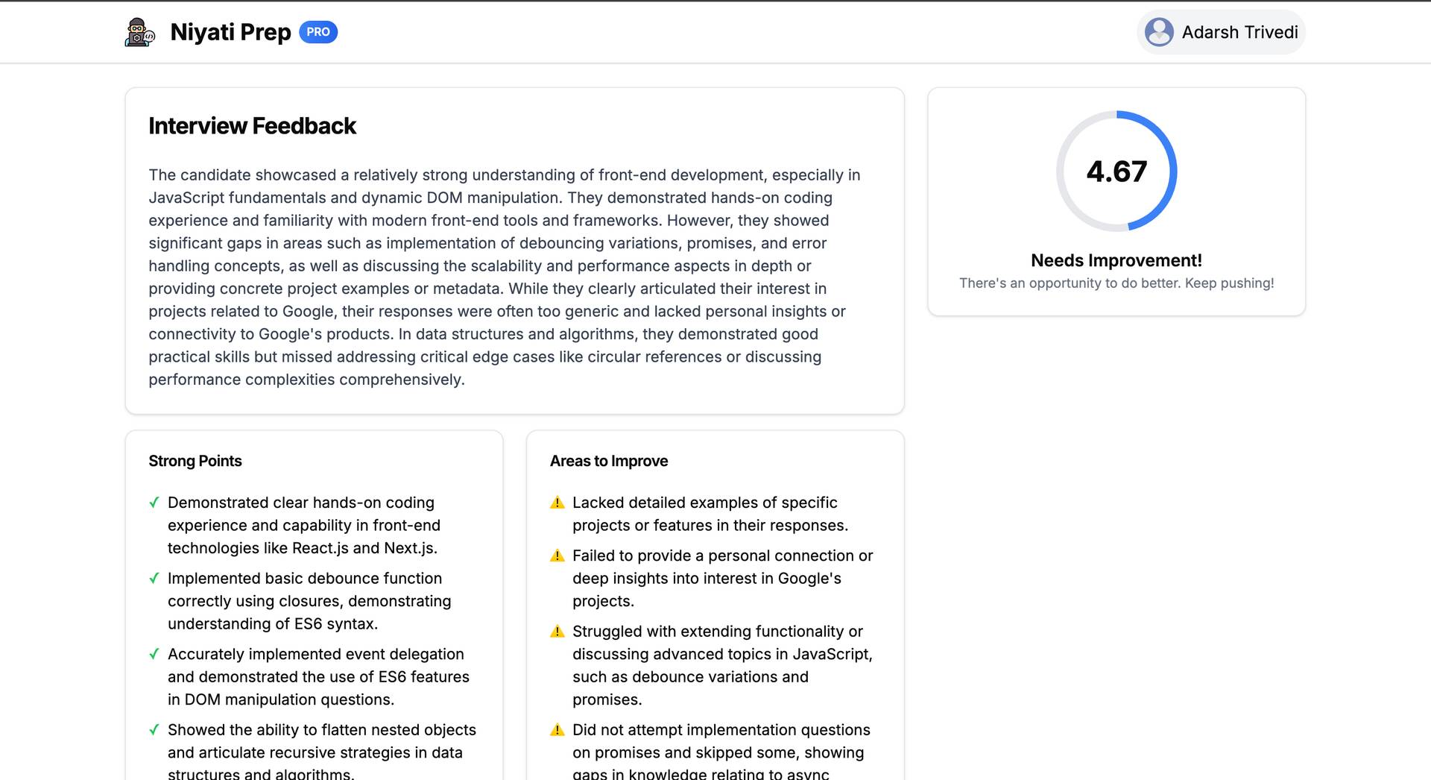The height and width of the screenshot is (780, 1431).
Task: Select the Areas to Improve card heading
Action: tap(608, 461)
